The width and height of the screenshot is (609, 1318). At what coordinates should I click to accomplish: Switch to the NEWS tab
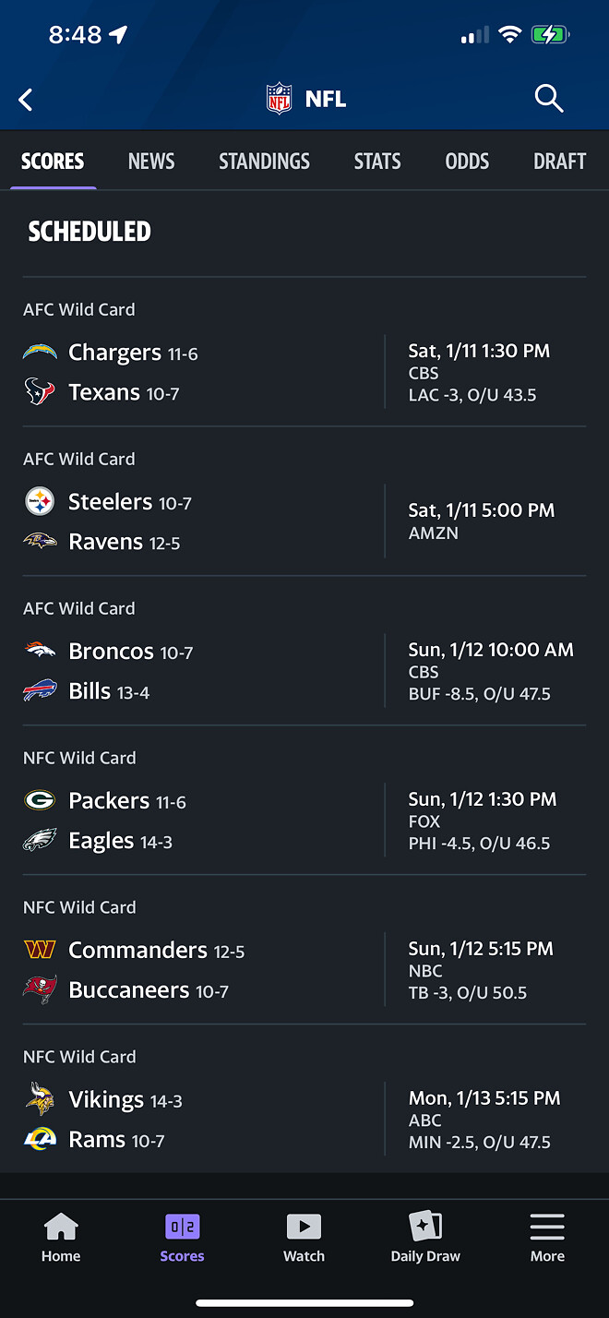151,162
